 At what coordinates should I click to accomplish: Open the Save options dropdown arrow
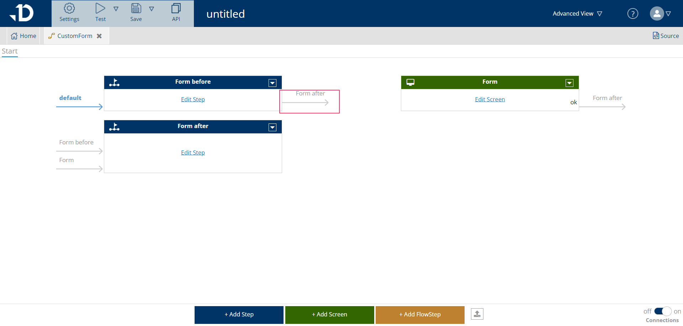coord(152,9)
